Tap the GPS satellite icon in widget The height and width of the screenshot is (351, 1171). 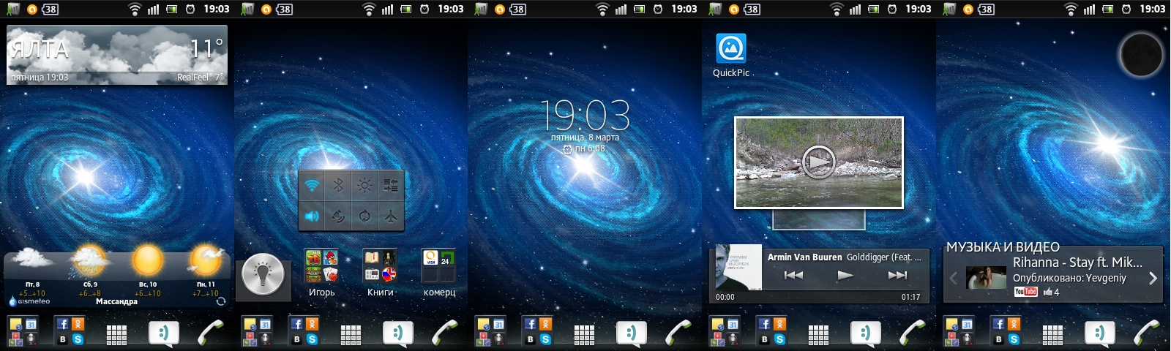(337, 216)
